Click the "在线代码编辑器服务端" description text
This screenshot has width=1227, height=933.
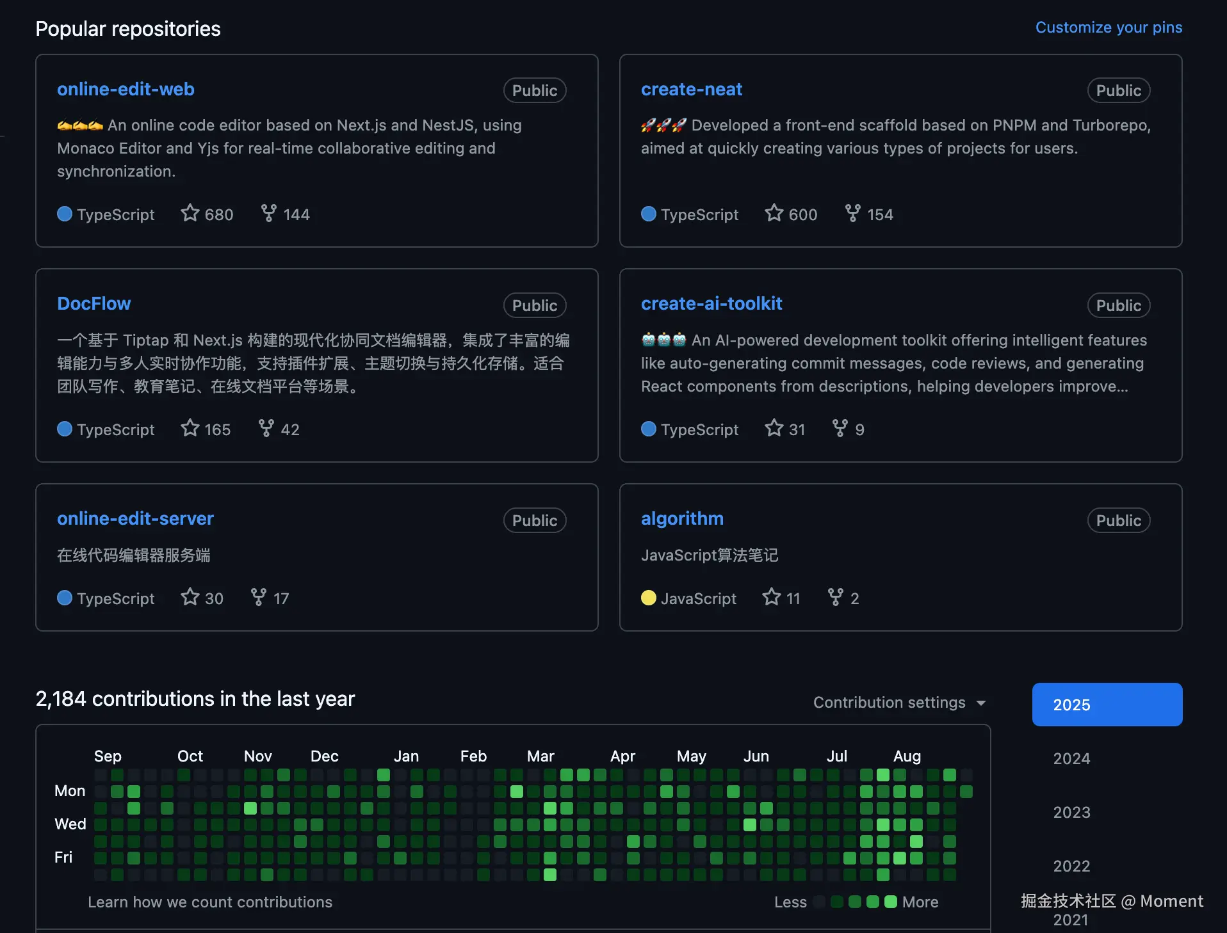[x=134, y=555]
